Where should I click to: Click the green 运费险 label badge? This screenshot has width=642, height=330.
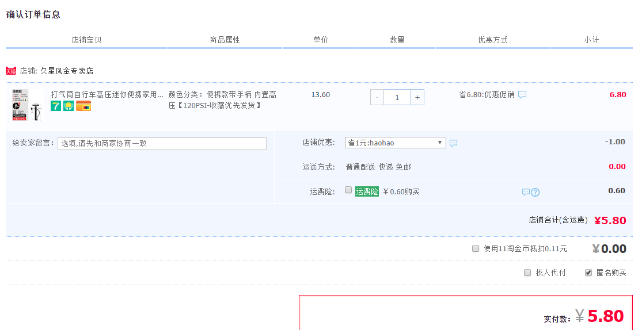(x=367, y=191)
